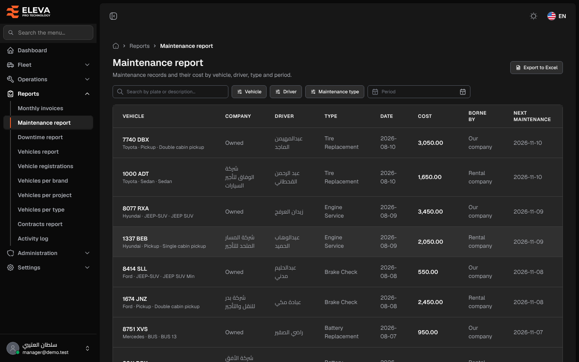Image resolution: width=579 pixels, height=362 pixels.
Task: Click the Fleet truck icon
Action: tap(10, 65)
